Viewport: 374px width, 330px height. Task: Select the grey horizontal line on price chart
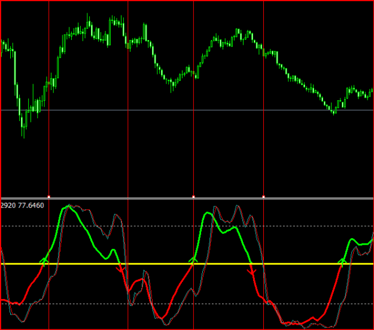point(187,110)
